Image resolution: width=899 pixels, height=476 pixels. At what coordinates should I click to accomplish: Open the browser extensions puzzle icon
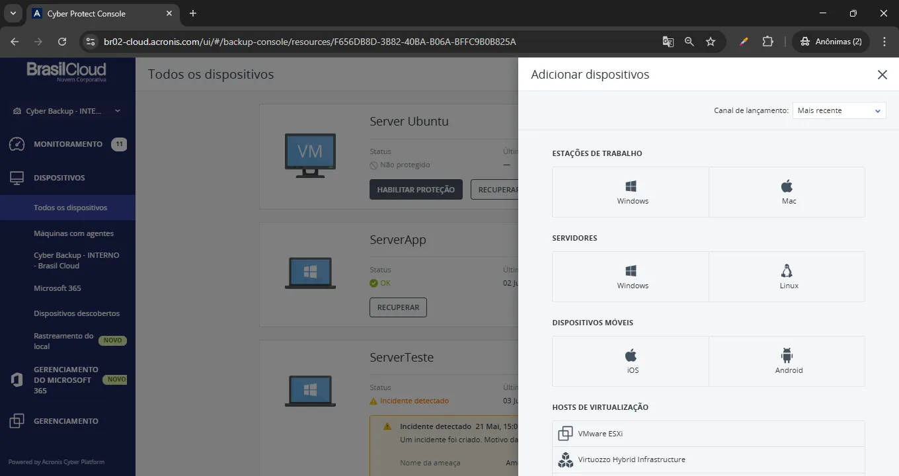(767, 42)
